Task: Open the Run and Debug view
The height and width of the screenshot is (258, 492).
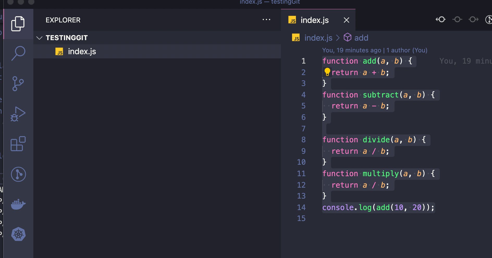Action: (18, 114)
